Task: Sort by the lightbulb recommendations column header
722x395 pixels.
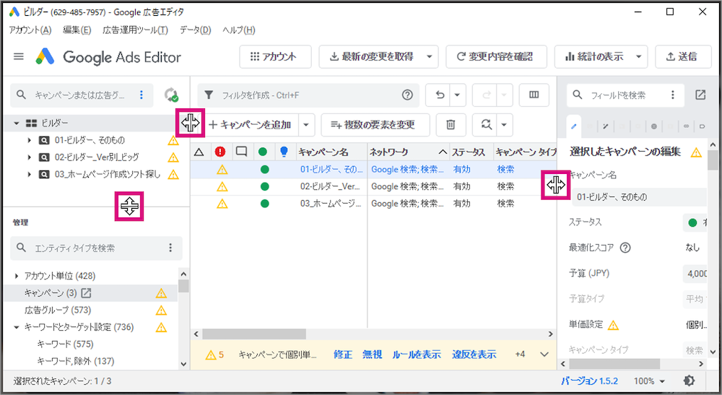Action: (284, 152)
